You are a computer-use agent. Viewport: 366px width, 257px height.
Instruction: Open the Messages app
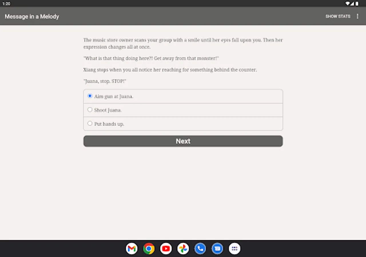(x=217, y=248)
